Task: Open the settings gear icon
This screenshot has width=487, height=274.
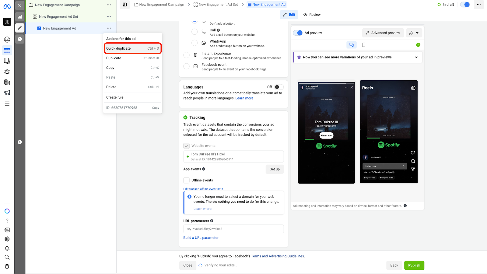Action: 7,239
